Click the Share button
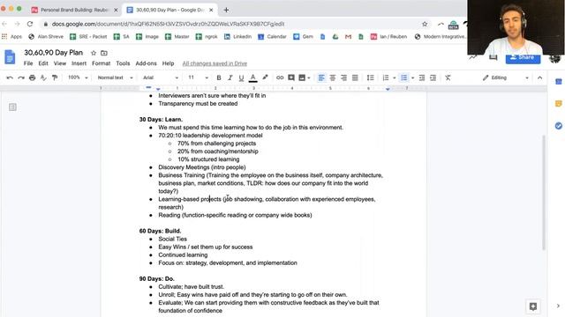This screenshot has width=565, height=317. tap(523, 59)
